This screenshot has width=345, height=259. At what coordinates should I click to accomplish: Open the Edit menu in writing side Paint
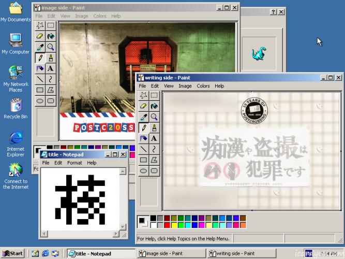[x=155, y=86]
